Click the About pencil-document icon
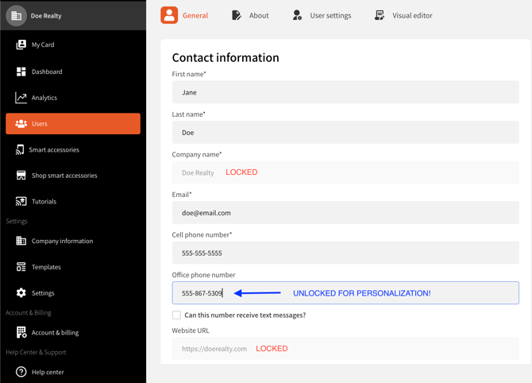532x383 pixels. coord(237,15)
